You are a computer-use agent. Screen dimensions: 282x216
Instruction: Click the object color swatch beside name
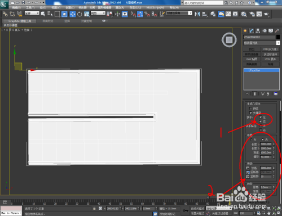pyautogui.click(x=278, y=37)
